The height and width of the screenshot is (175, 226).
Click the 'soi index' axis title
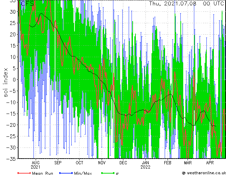[x=6, y=82]
